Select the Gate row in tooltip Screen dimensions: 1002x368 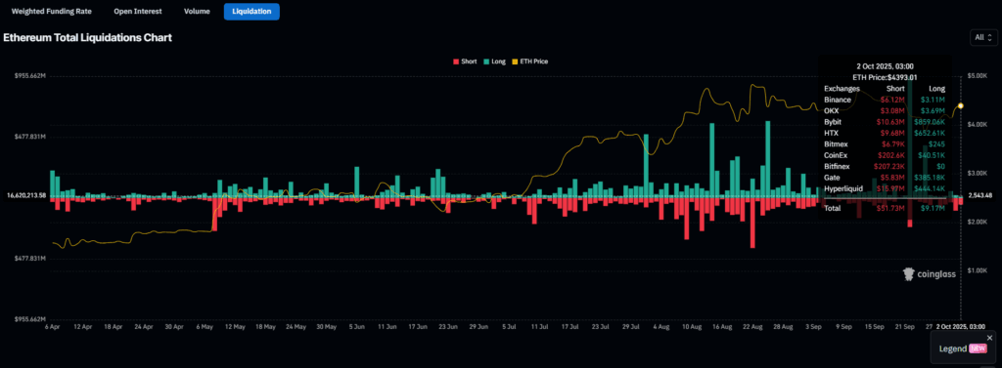tap(885, 178)
